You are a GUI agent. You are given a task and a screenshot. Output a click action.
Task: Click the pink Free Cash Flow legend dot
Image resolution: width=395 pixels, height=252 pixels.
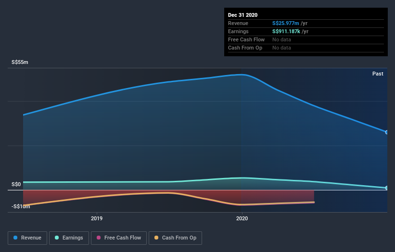coord(99,238)
